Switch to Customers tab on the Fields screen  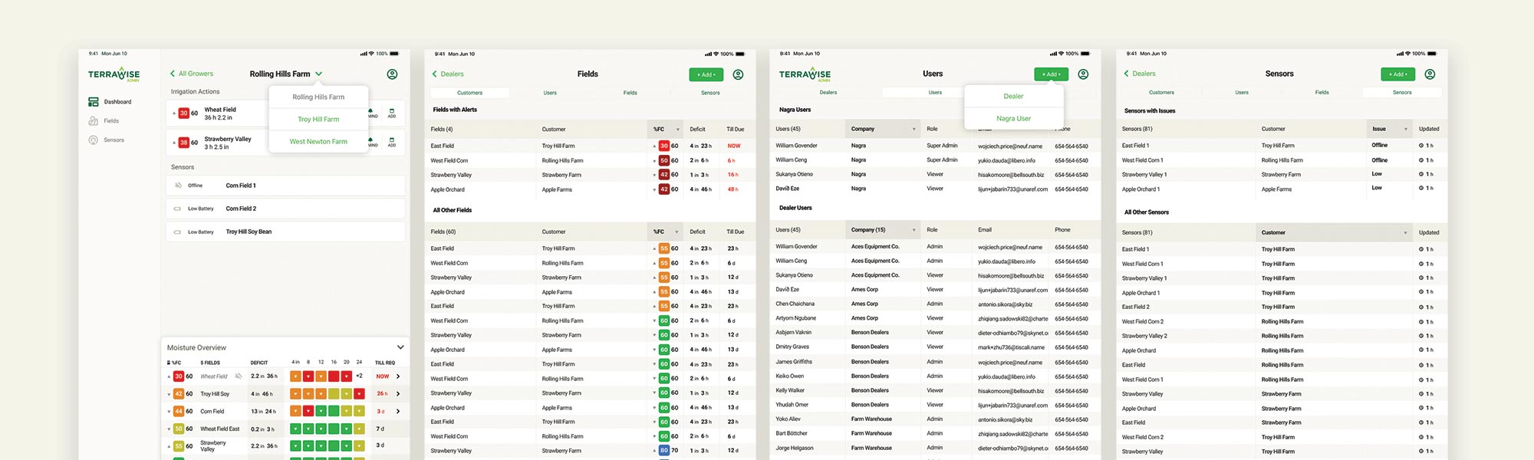[x=469, y=93]
